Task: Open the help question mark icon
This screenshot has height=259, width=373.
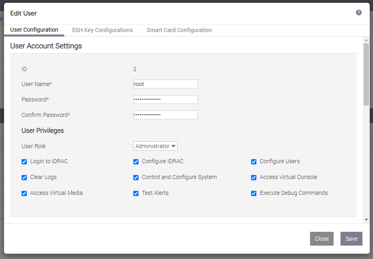Action: click(359, 13)
